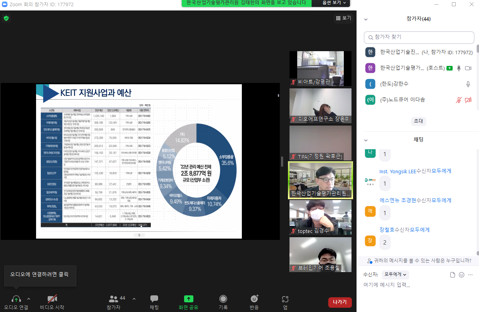Select the toptec 김경수 video thumbnail
Screen dimensions: 479x312
coord(320,217)
